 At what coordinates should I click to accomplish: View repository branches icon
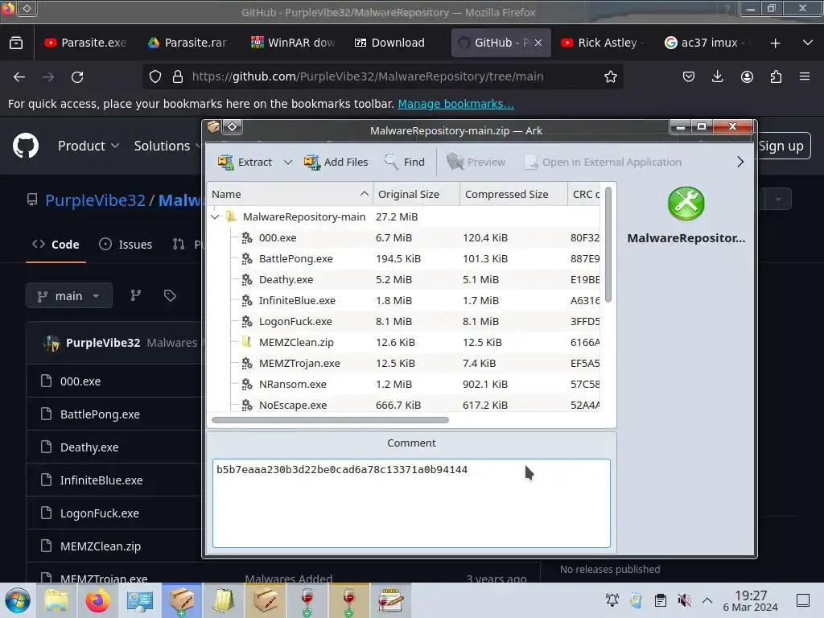coord(135,296)
